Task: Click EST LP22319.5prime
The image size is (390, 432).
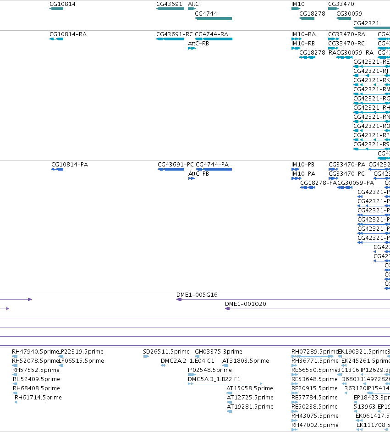Action: point(81,352)
